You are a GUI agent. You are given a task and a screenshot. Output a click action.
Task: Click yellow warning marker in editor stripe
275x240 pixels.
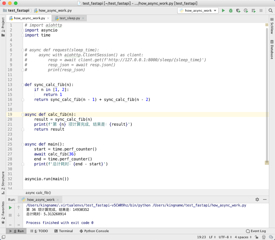[267, 25]
